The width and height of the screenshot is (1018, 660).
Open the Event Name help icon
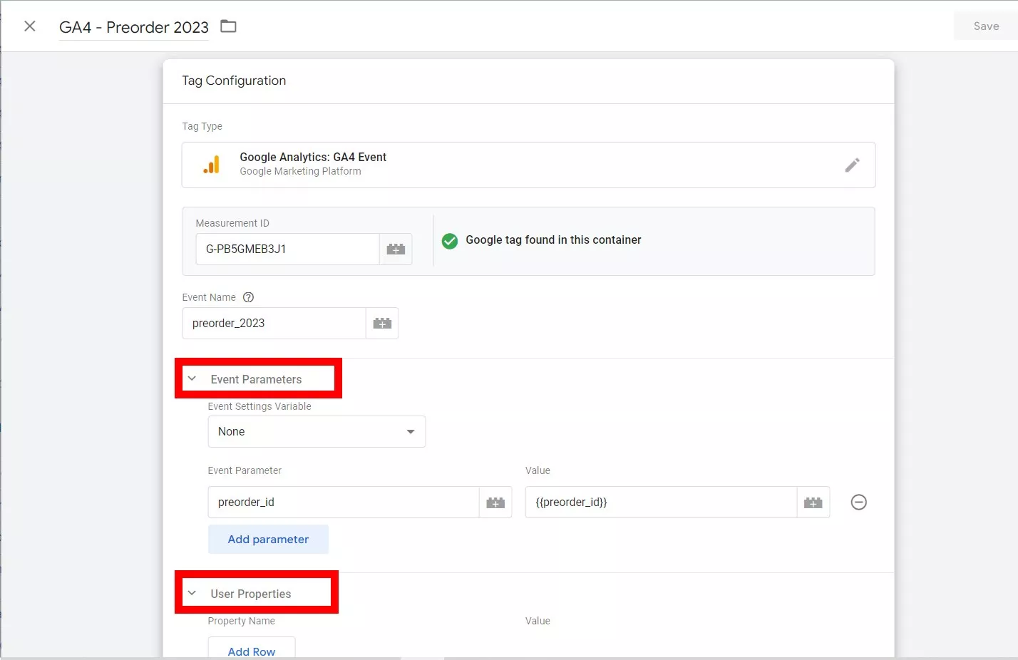[x=248, y=297]
